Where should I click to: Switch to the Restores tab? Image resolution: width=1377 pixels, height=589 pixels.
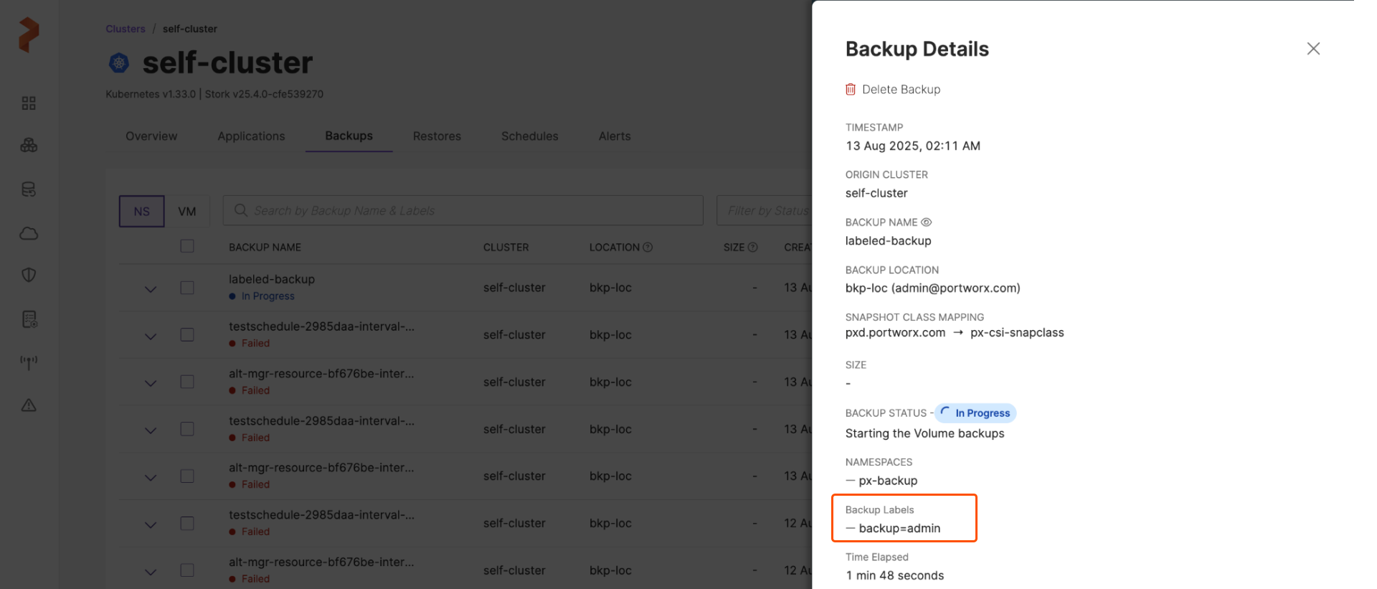coord(437,136)
